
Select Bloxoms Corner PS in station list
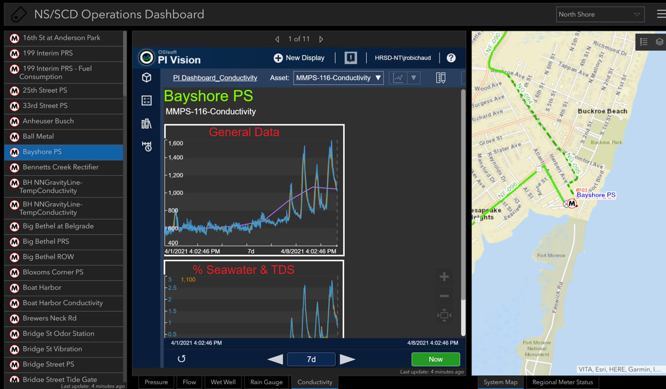(x=64, y=272)
